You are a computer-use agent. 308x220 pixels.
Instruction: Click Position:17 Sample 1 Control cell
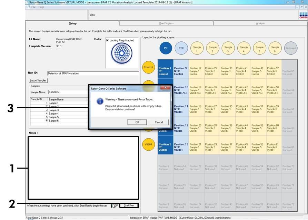(197, 69)
